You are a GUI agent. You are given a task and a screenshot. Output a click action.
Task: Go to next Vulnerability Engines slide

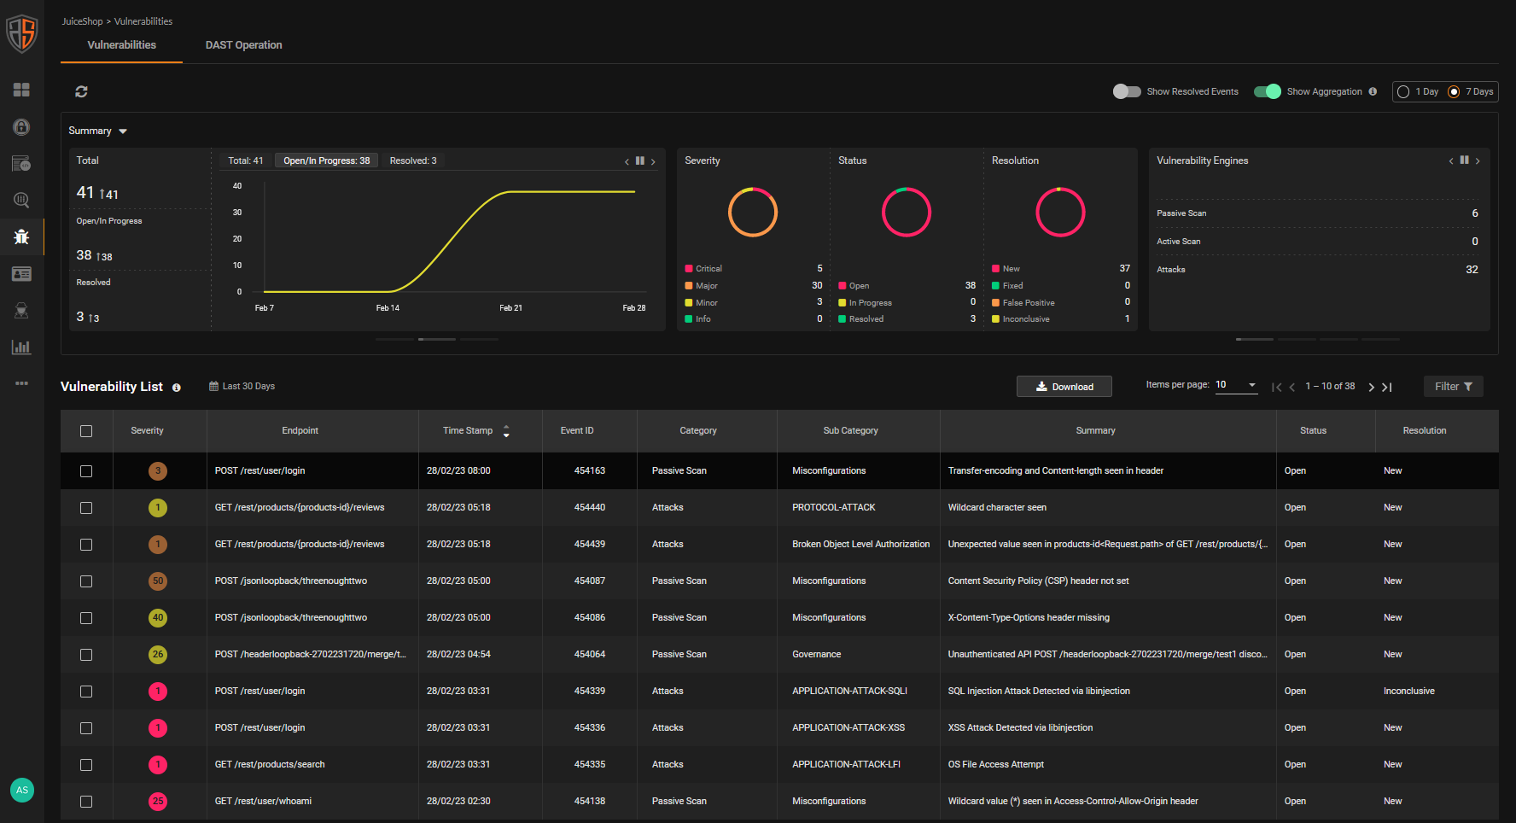click(x=1478, y=161)
